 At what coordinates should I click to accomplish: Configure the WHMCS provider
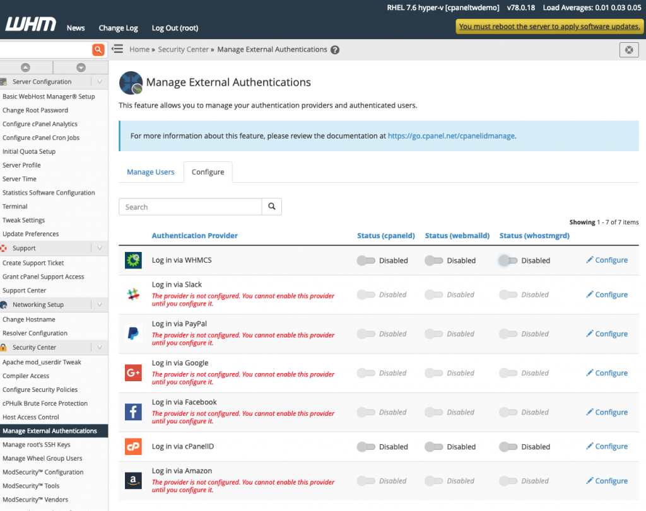[607, 260]
